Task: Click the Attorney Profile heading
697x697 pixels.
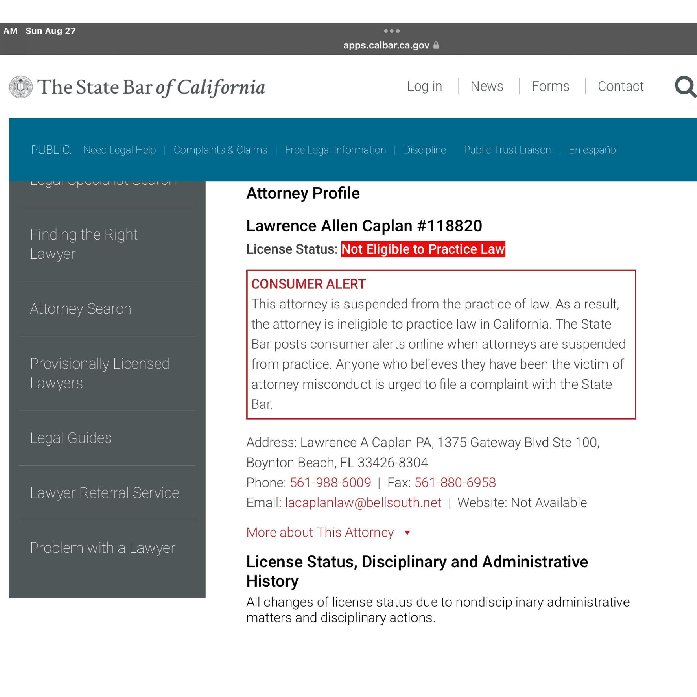Action: coord(303,193)
